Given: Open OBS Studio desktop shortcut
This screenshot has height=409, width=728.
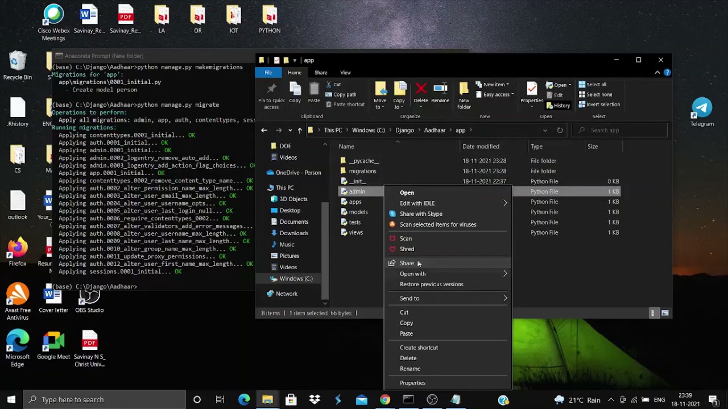Looking at the screenshot, I should point(89,301).
